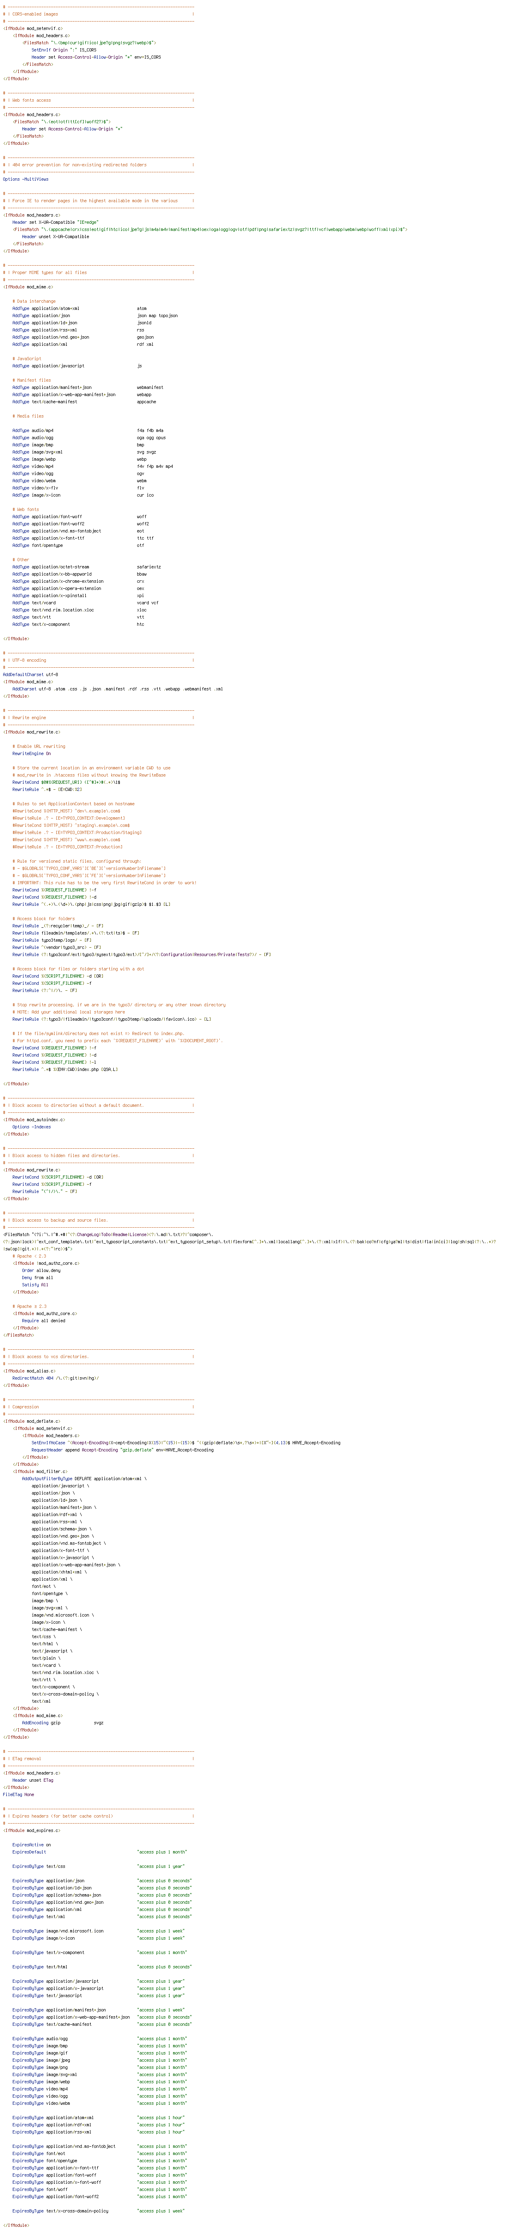Click the '# Manifest files' comment
The width and height of the screenshot is (528, 2232).
tap(32, 381)
